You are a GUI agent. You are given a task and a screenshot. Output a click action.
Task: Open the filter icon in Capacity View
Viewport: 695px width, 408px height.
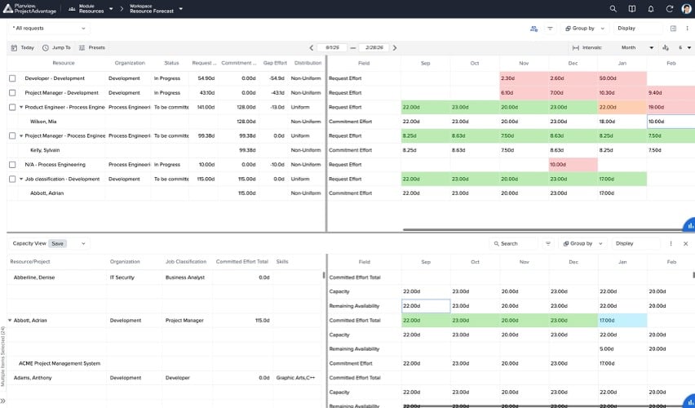548,243
